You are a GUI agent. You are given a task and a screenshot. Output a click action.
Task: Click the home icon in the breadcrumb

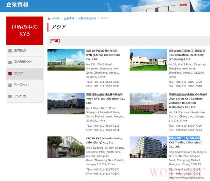pos(49,19)
